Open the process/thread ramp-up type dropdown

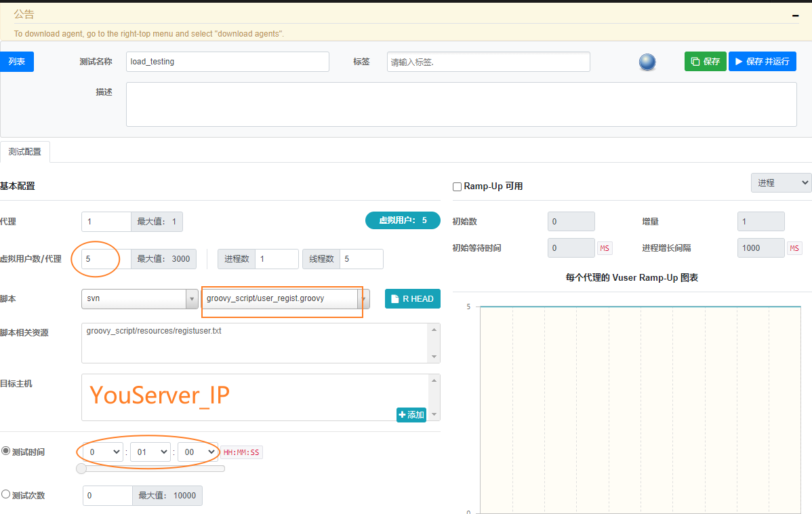point(781,182)
